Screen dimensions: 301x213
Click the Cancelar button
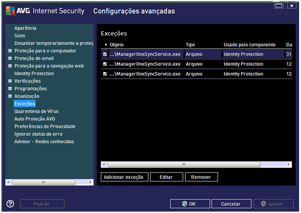(x=231, y=204)
